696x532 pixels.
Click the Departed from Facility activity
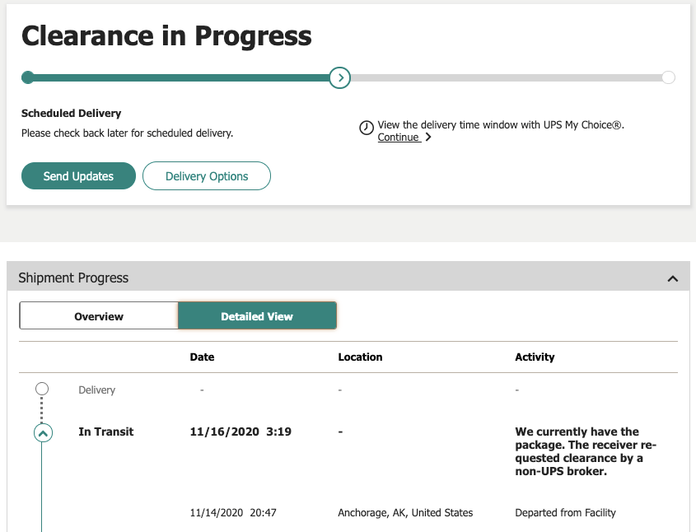[565, 513]
